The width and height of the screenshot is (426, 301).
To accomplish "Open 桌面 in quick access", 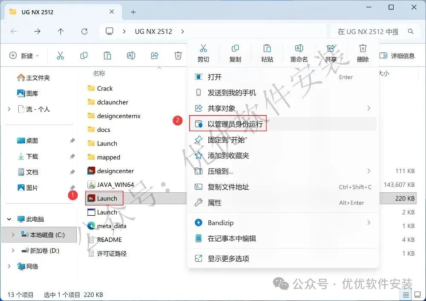I will pyautogui.click(x=28, y=141).
